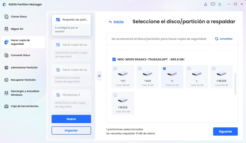Click the 'Total: 16 MB' text
This screenshot has width=246, height=143.
(148, 85)
